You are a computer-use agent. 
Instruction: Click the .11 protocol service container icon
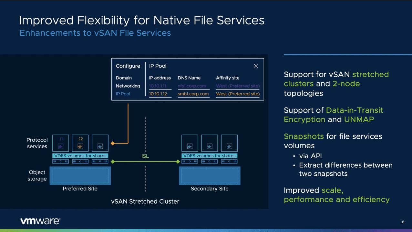tap(61, 143)
